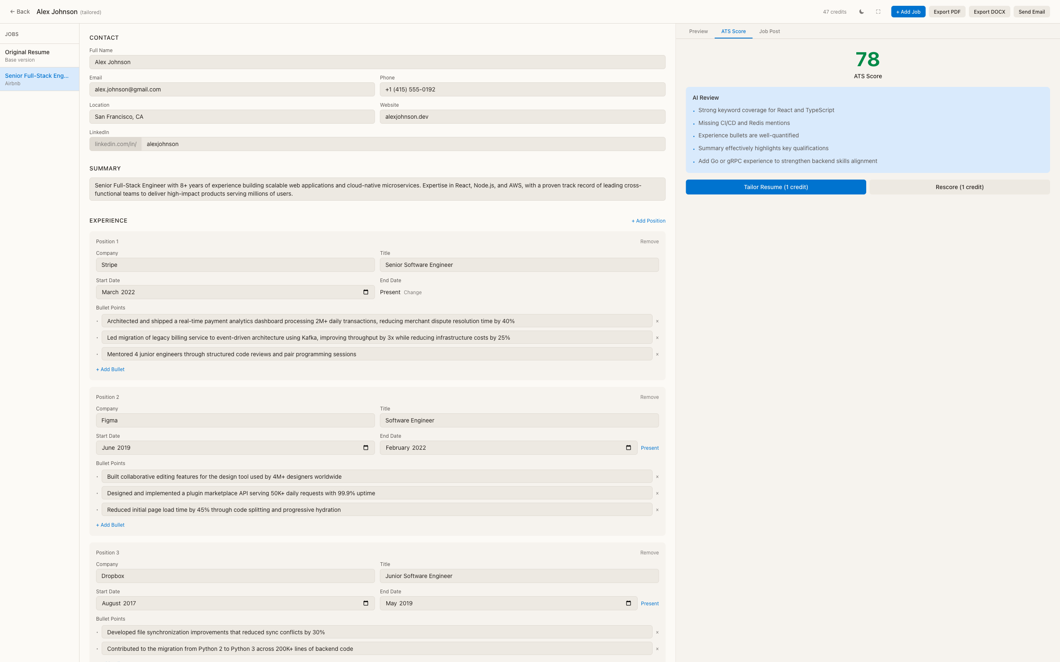Switch to the Preview tab
Screen dimensions: 1060x662
click(x=698, y=31)
